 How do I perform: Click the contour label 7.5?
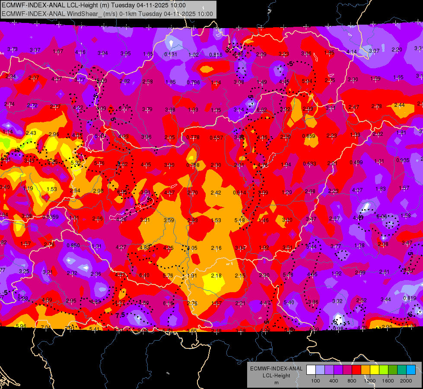(x=120, y=315)
